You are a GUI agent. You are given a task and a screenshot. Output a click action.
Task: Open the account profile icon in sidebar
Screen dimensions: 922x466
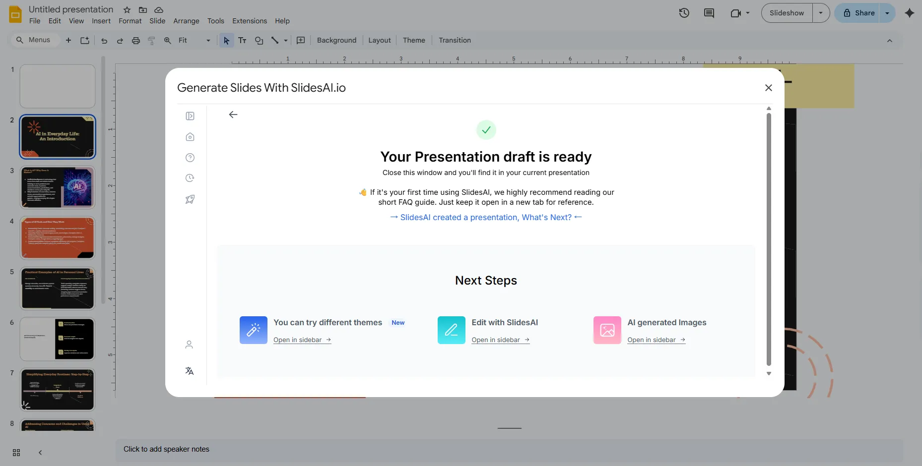189,345
